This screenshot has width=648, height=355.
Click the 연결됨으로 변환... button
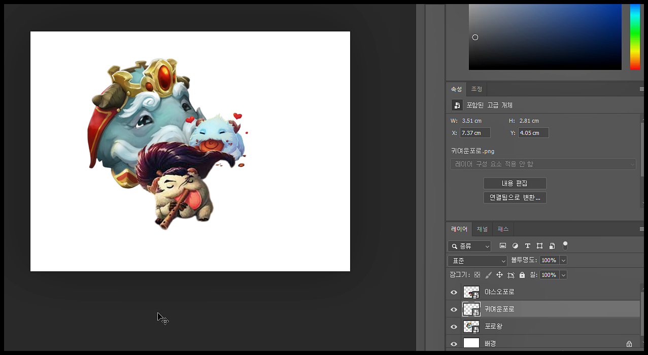tap(515, 197)
